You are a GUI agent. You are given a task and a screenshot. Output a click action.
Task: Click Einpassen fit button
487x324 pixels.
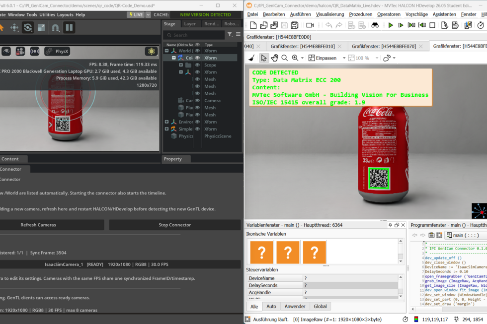tap(323, 58)
